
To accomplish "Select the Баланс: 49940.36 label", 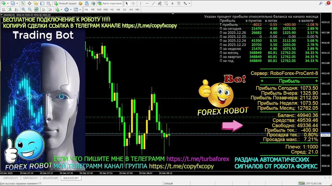I will (x=298, y=115).
